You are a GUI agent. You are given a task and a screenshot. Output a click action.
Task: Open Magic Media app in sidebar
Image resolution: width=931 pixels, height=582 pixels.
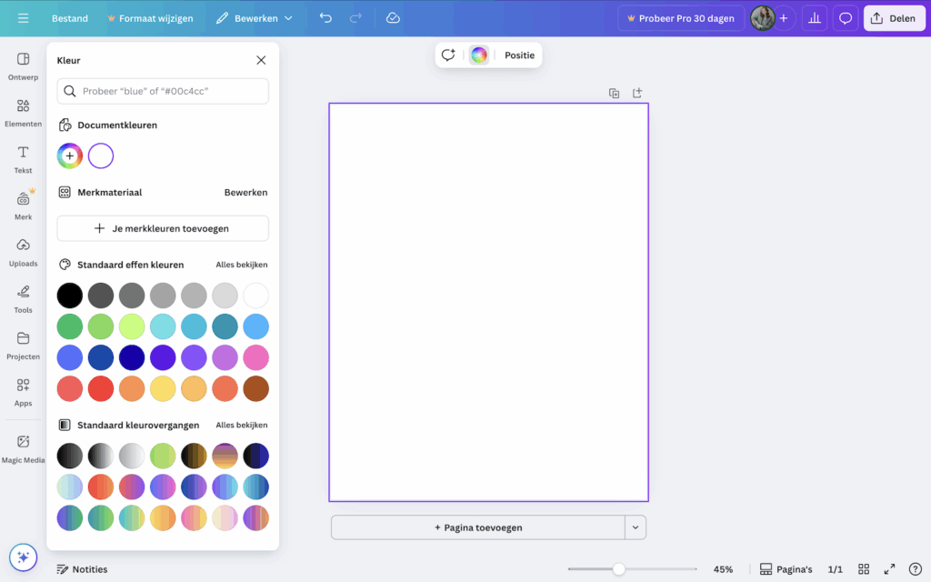coord(23,447)
